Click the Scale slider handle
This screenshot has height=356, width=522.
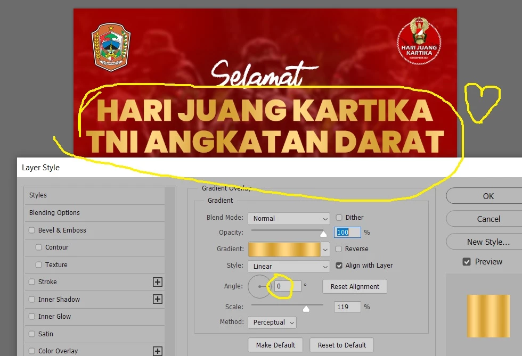pyautogui.click(x=306, y=309)
